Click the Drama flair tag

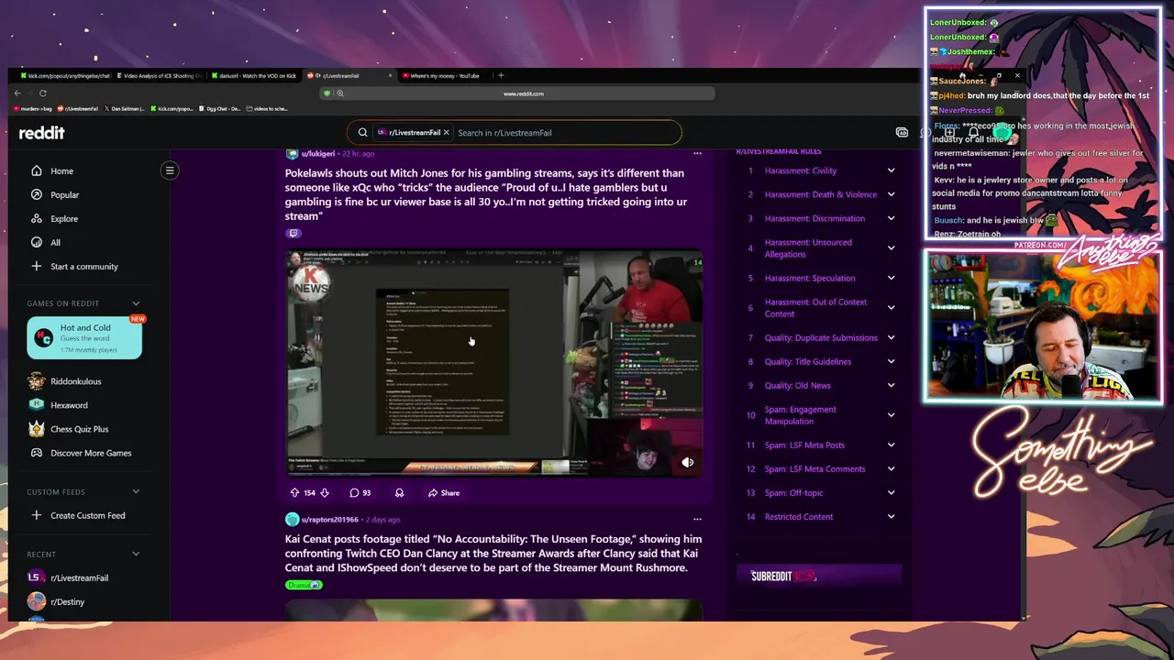point(304,585)
